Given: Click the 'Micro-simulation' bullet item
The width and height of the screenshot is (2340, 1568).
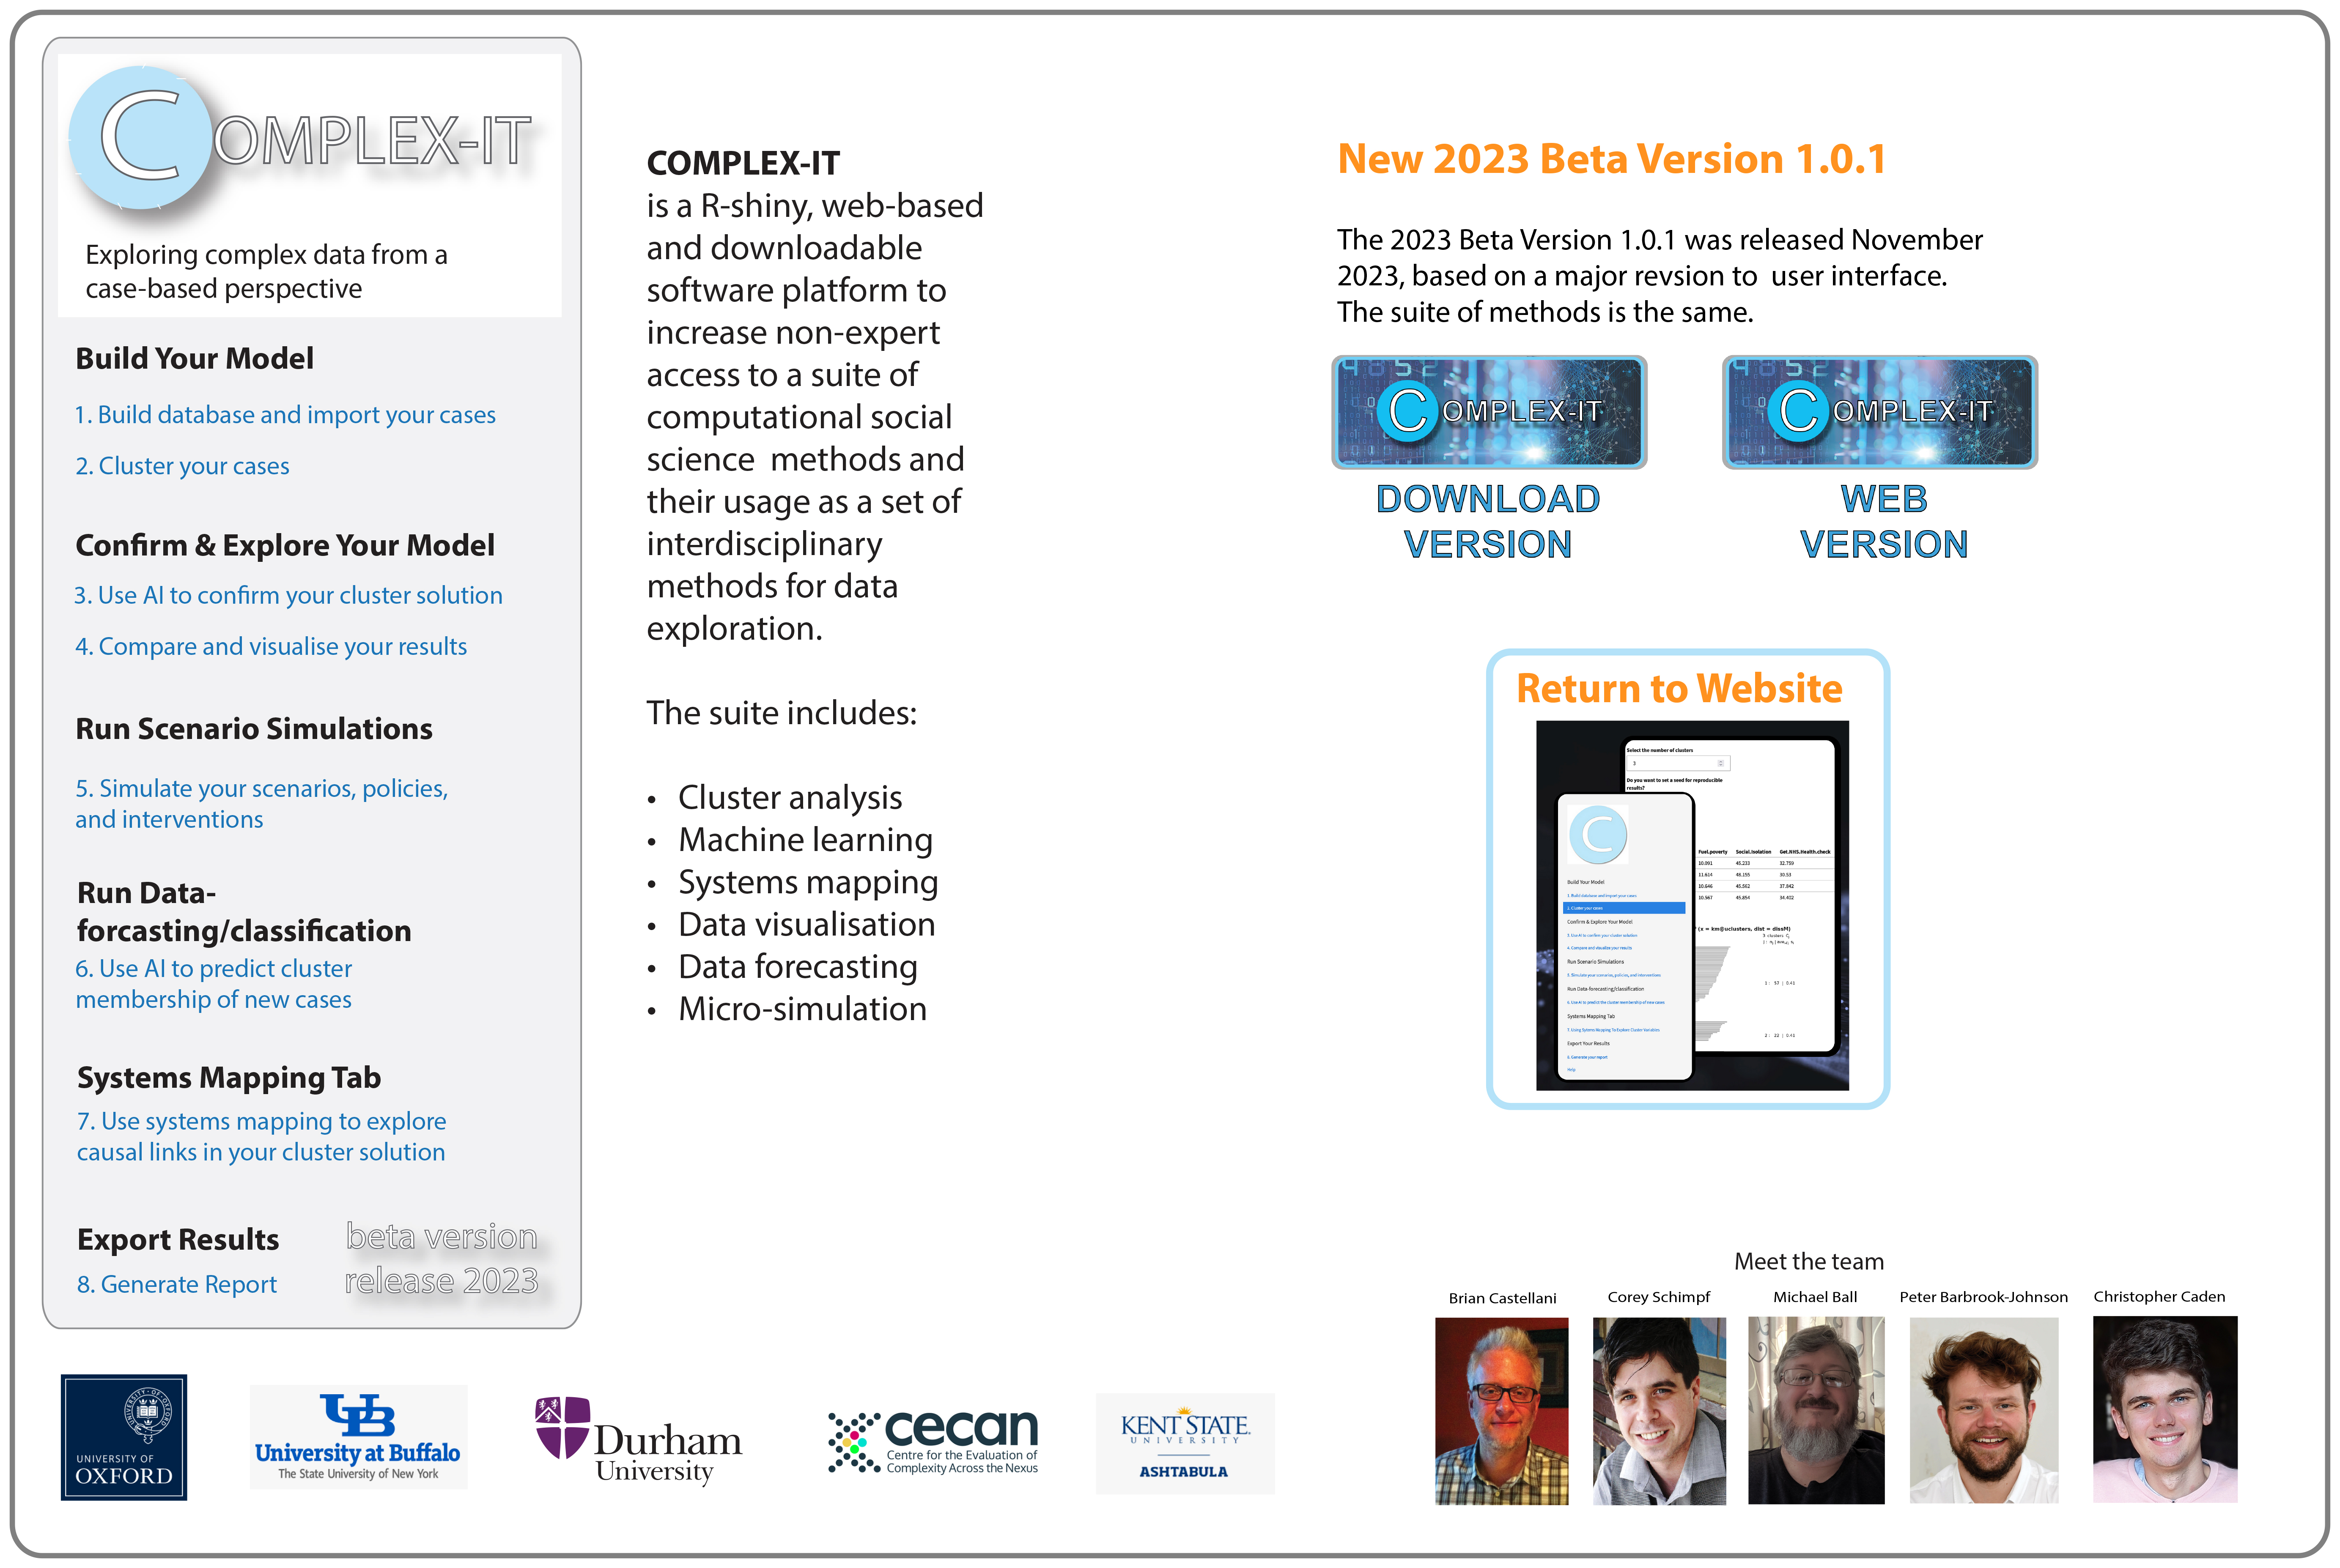Looking at the screenshot, I should [802, 1009].
